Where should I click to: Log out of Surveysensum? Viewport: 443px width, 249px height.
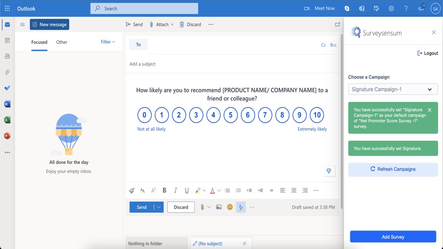[x=427, y=53]
